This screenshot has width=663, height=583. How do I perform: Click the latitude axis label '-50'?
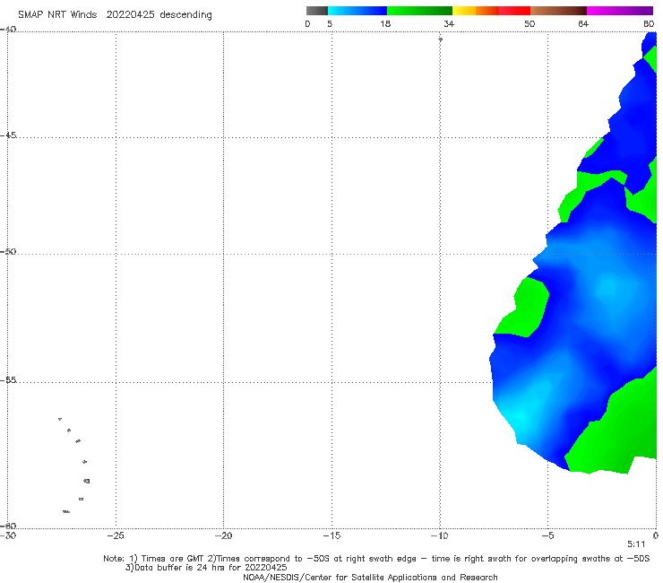coord(8,251)
